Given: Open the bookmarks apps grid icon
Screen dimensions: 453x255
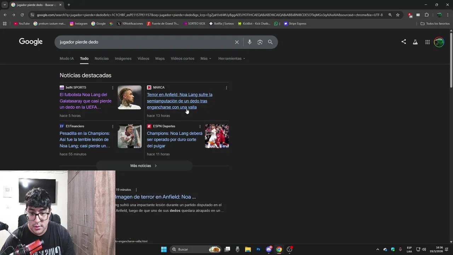Looking at the screenshot, I should tap(5, 24).
